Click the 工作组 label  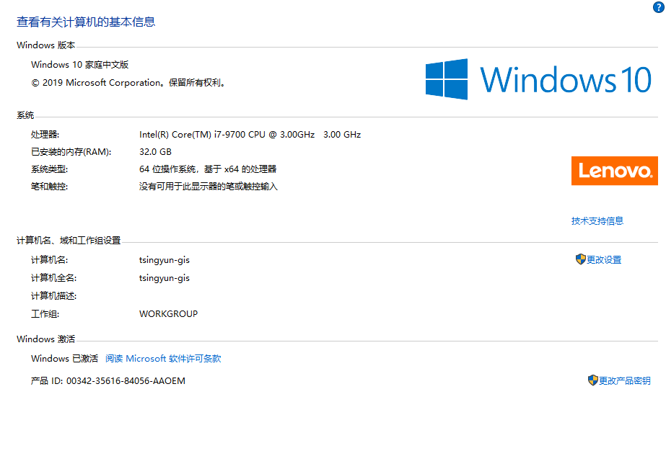45,314
